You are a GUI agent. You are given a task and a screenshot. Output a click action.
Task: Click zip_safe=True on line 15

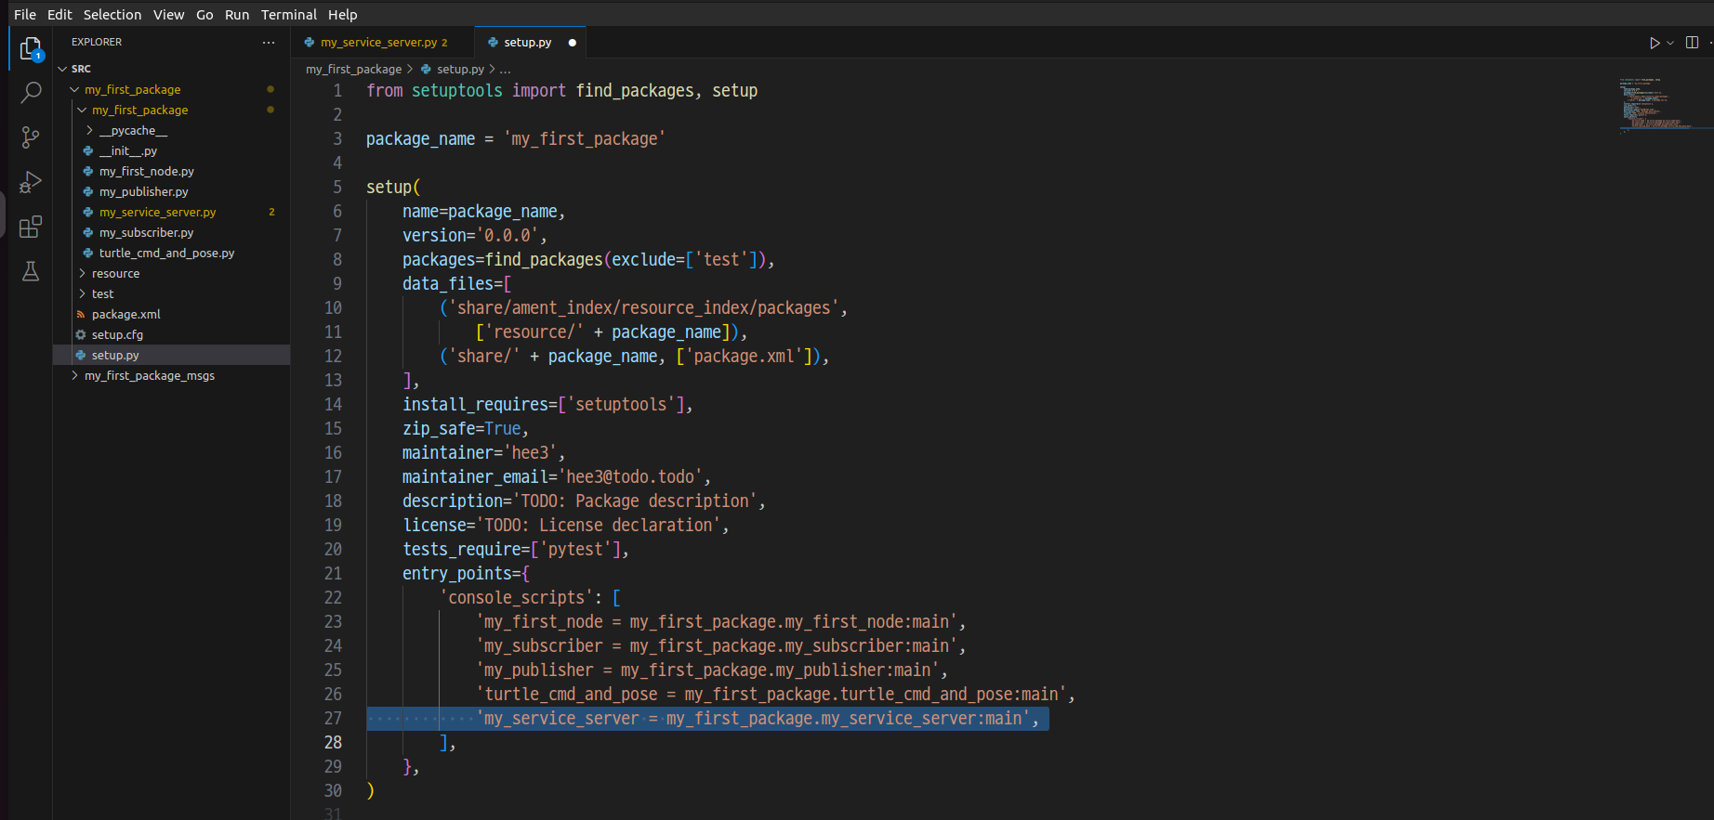tap(465, 428)
